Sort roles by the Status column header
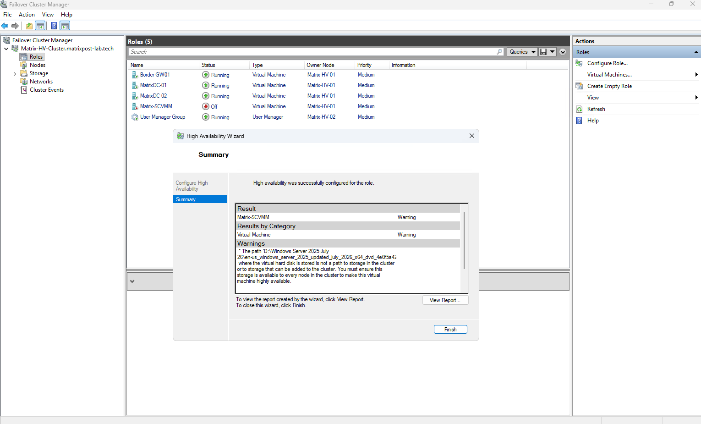701x424 pixels. point(225,65)
